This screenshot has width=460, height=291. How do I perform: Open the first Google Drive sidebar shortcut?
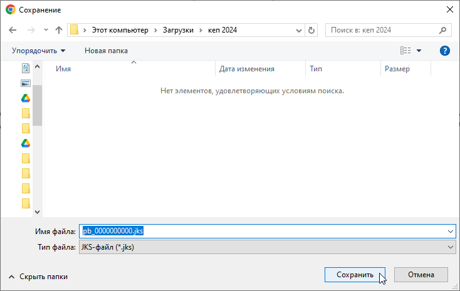click(26, 98)
